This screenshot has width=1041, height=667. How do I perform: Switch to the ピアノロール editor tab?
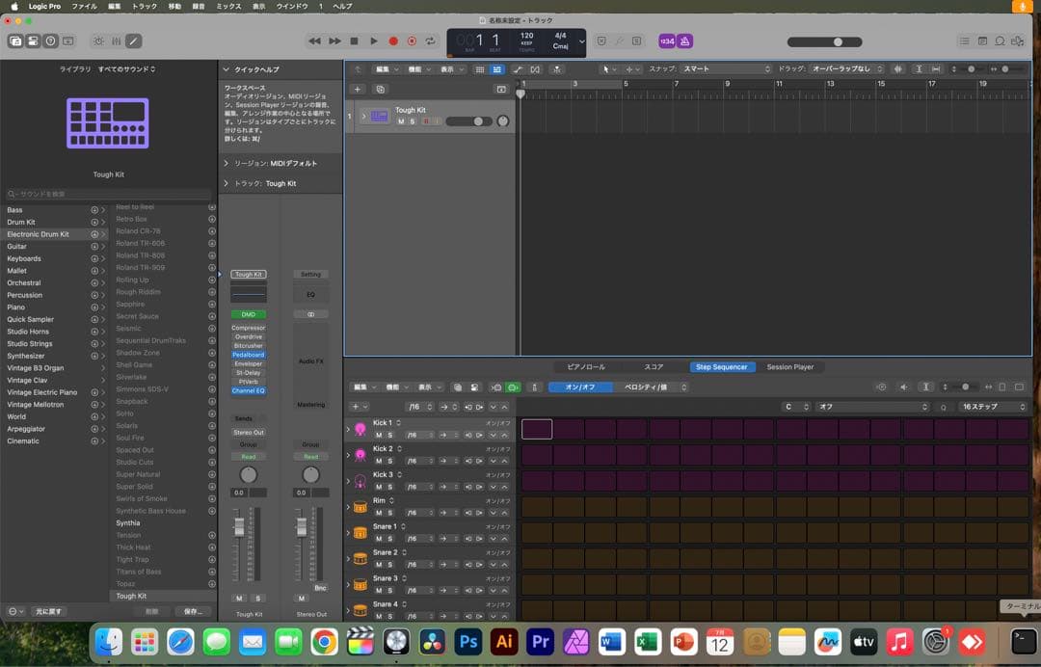coord(586,367)
